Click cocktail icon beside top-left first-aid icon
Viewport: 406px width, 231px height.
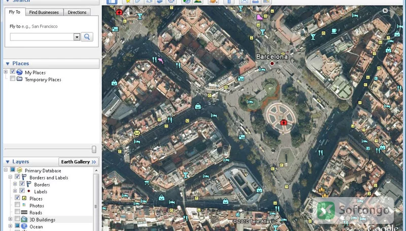pos(140,16)
